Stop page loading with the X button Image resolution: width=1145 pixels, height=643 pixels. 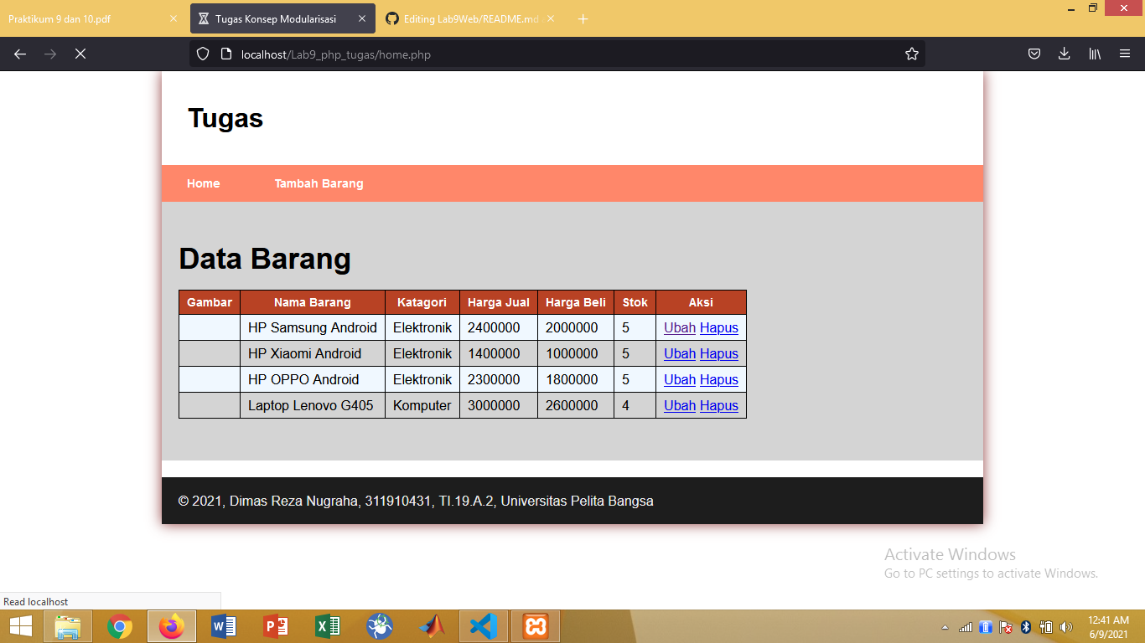[80, 54]
